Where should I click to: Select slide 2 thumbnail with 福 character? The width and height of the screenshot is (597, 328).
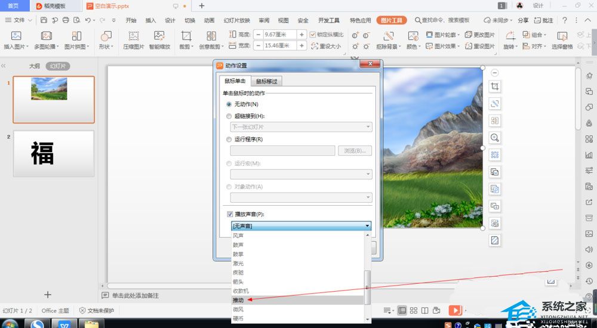(53, 153)
